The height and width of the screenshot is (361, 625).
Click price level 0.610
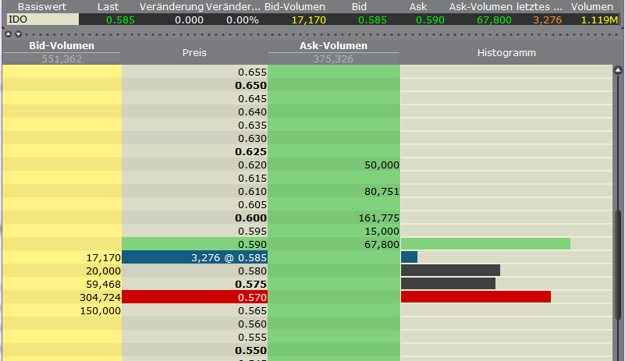pyautogui.click(x=252, y=191)
